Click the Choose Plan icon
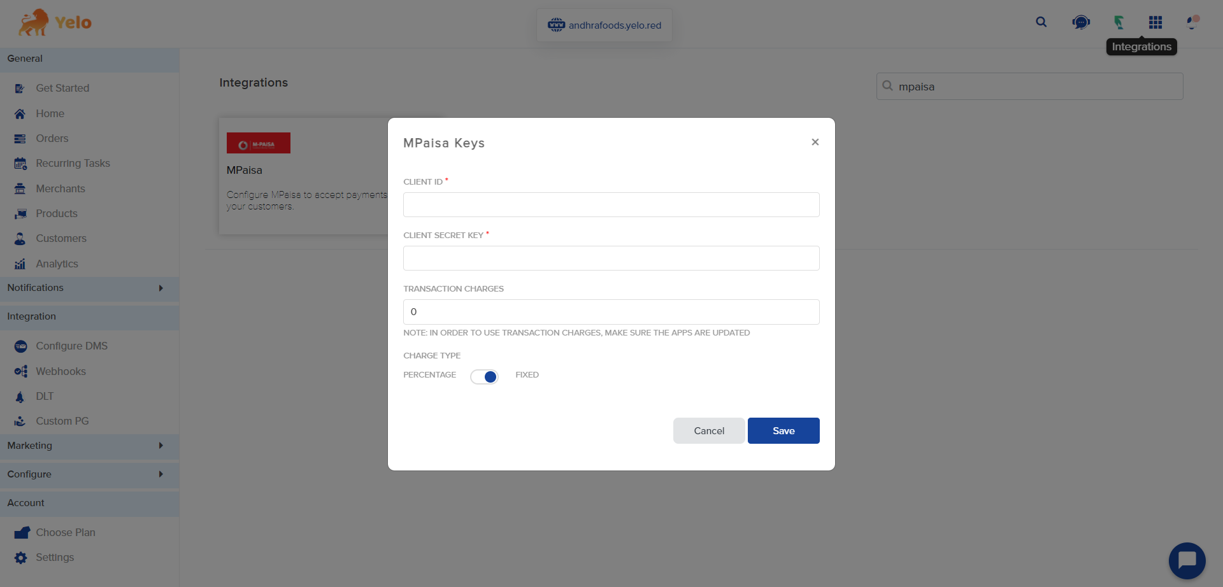Screen dimensions: 1223x587 coord(22,533)
